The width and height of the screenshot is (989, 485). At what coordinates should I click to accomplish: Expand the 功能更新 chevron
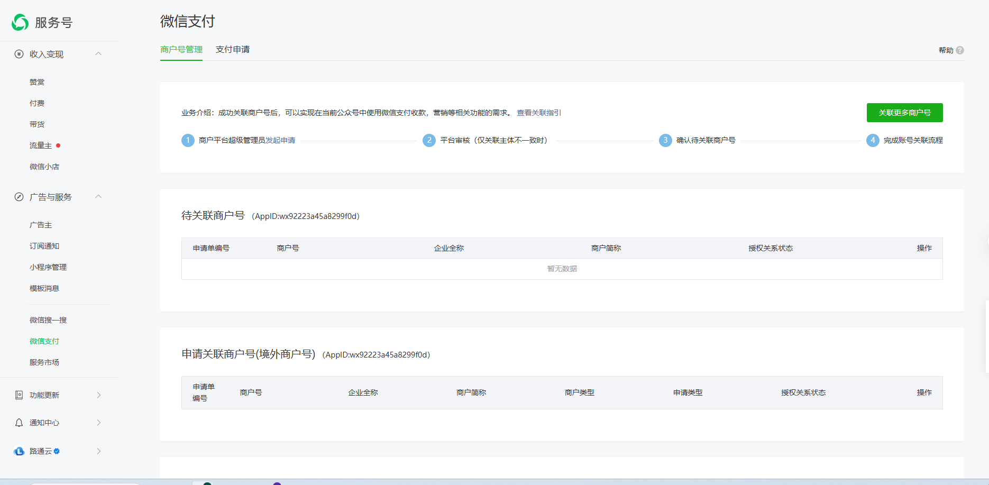point(99,395)
